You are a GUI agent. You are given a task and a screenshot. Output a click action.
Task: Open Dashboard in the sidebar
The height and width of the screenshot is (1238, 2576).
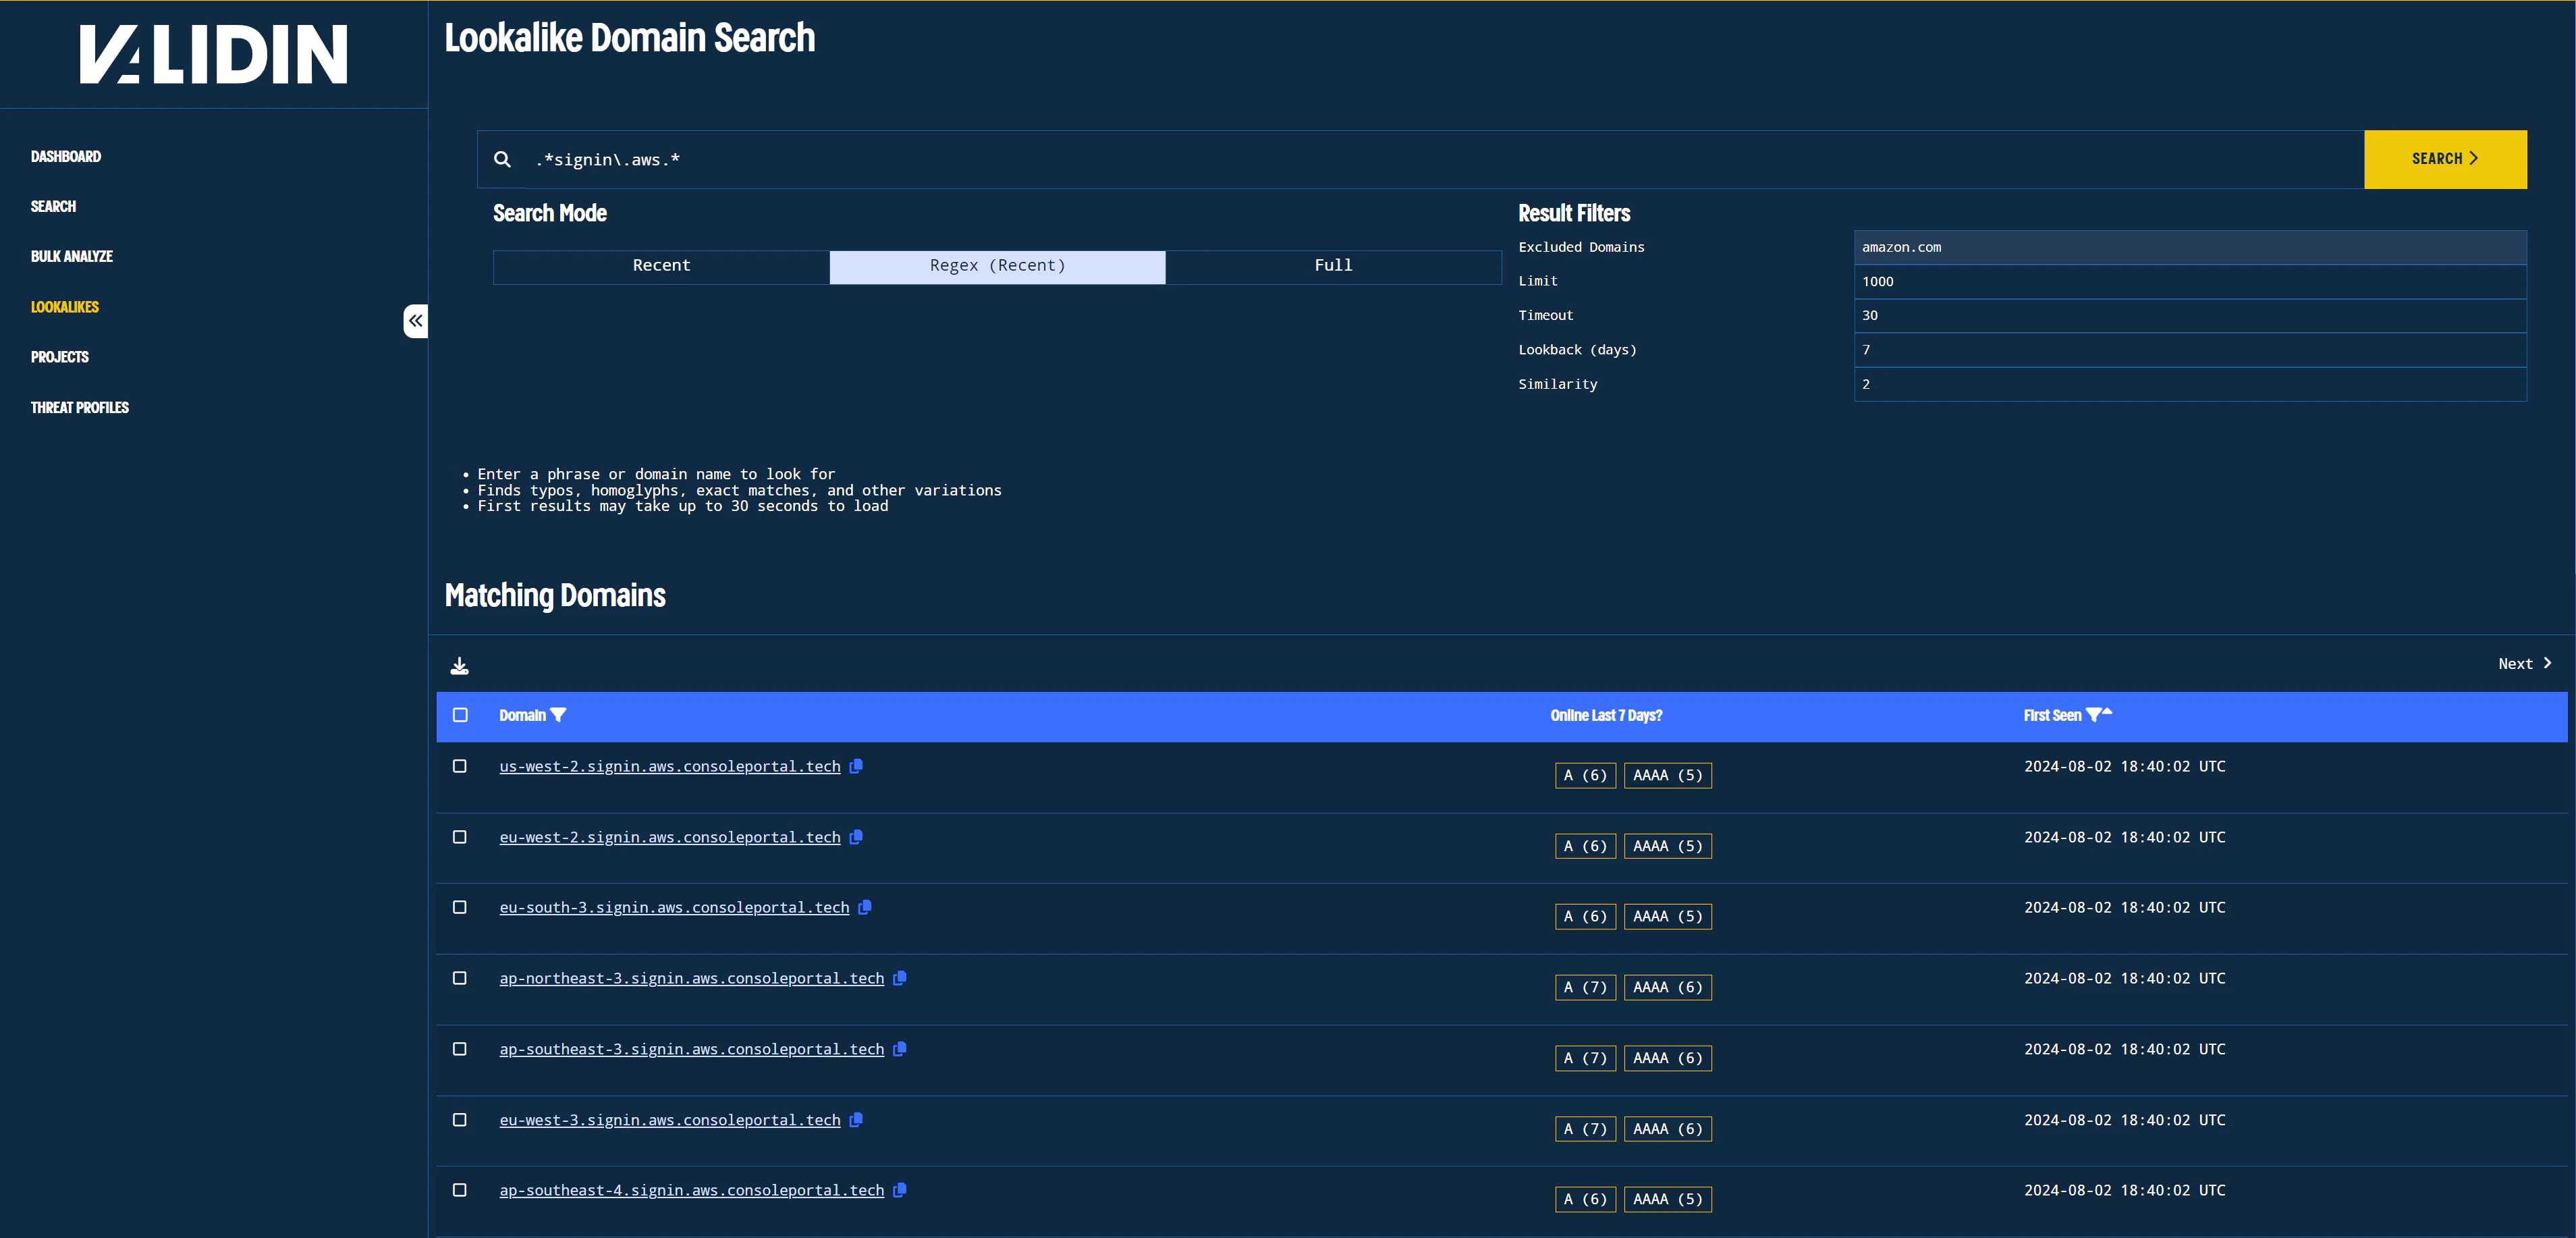(x=66, y=157)
